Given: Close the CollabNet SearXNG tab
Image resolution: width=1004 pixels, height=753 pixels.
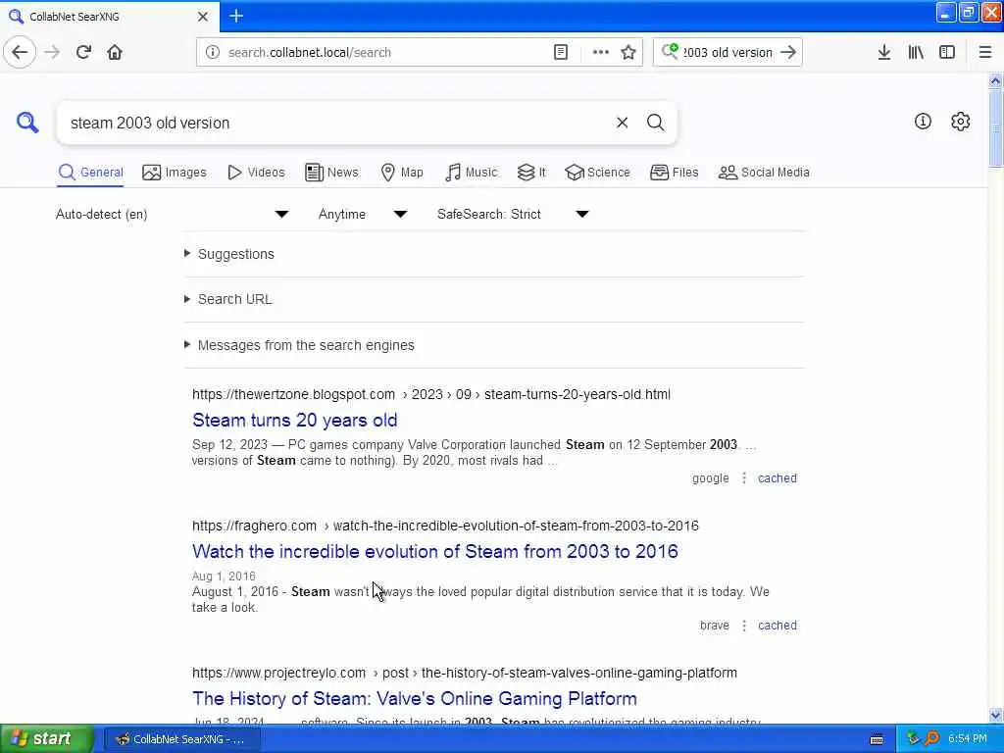Looking at the screenshot, I should pyautogui.click(x=202, y=17).
